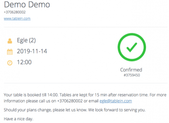
Task: Click the 'Your table is booked till 14:00' text
Action: (31, 95)
